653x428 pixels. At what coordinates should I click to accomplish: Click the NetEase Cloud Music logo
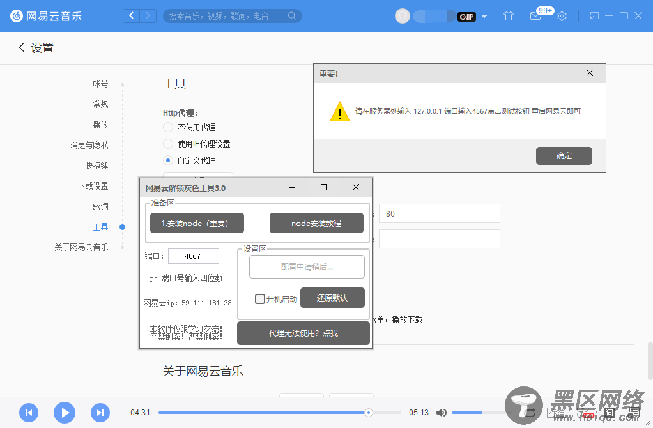pos(46,16)
